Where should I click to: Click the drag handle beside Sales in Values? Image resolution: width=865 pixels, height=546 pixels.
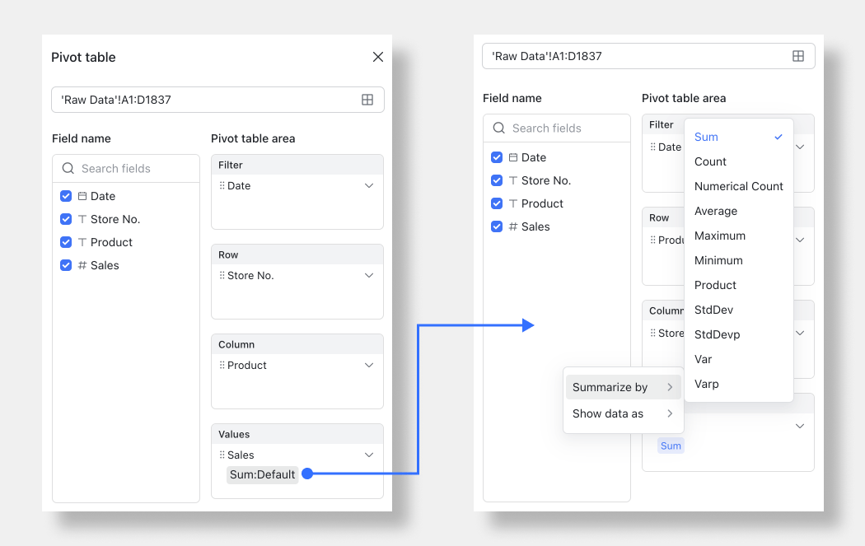pos(222,455)
